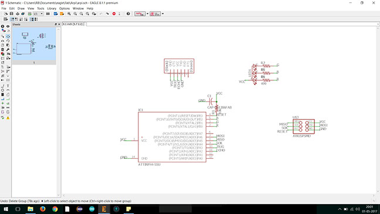Run the ERC check tool

[3, 118]
